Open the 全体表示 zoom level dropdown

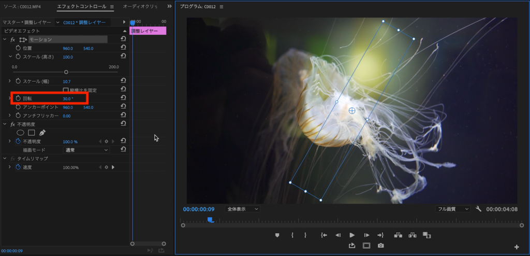242,209
